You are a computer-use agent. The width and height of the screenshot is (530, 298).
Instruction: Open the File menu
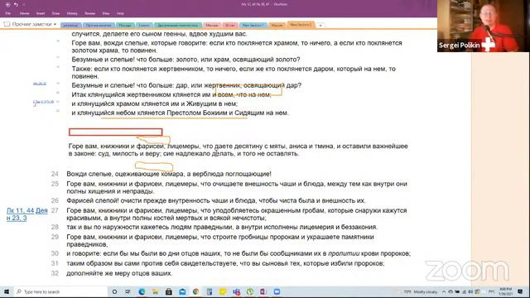point(8,13)
